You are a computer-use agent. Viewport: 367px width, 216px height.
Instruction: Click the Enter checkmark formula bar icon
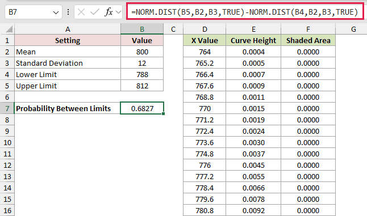[94, 12]
